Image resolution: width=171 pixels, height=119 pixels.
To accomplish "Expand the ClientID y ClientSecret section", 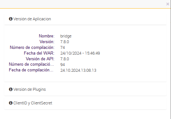I will click(85, 103).
